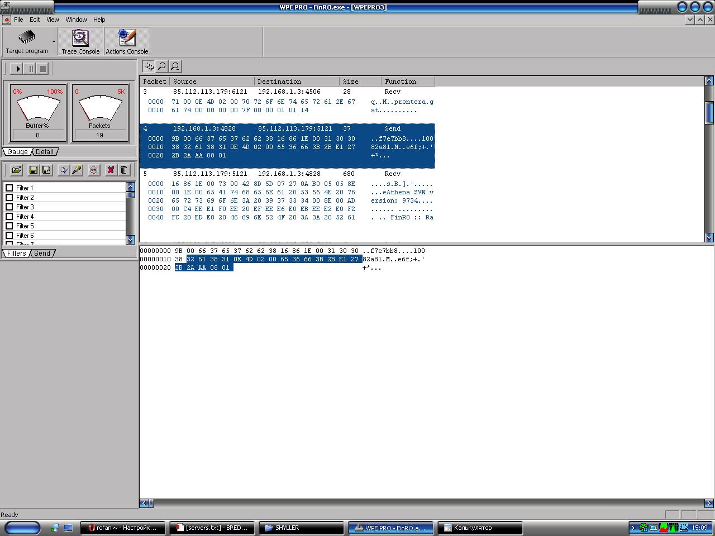
Task: Select packet 3 Recv row
Action: [287, 92]
